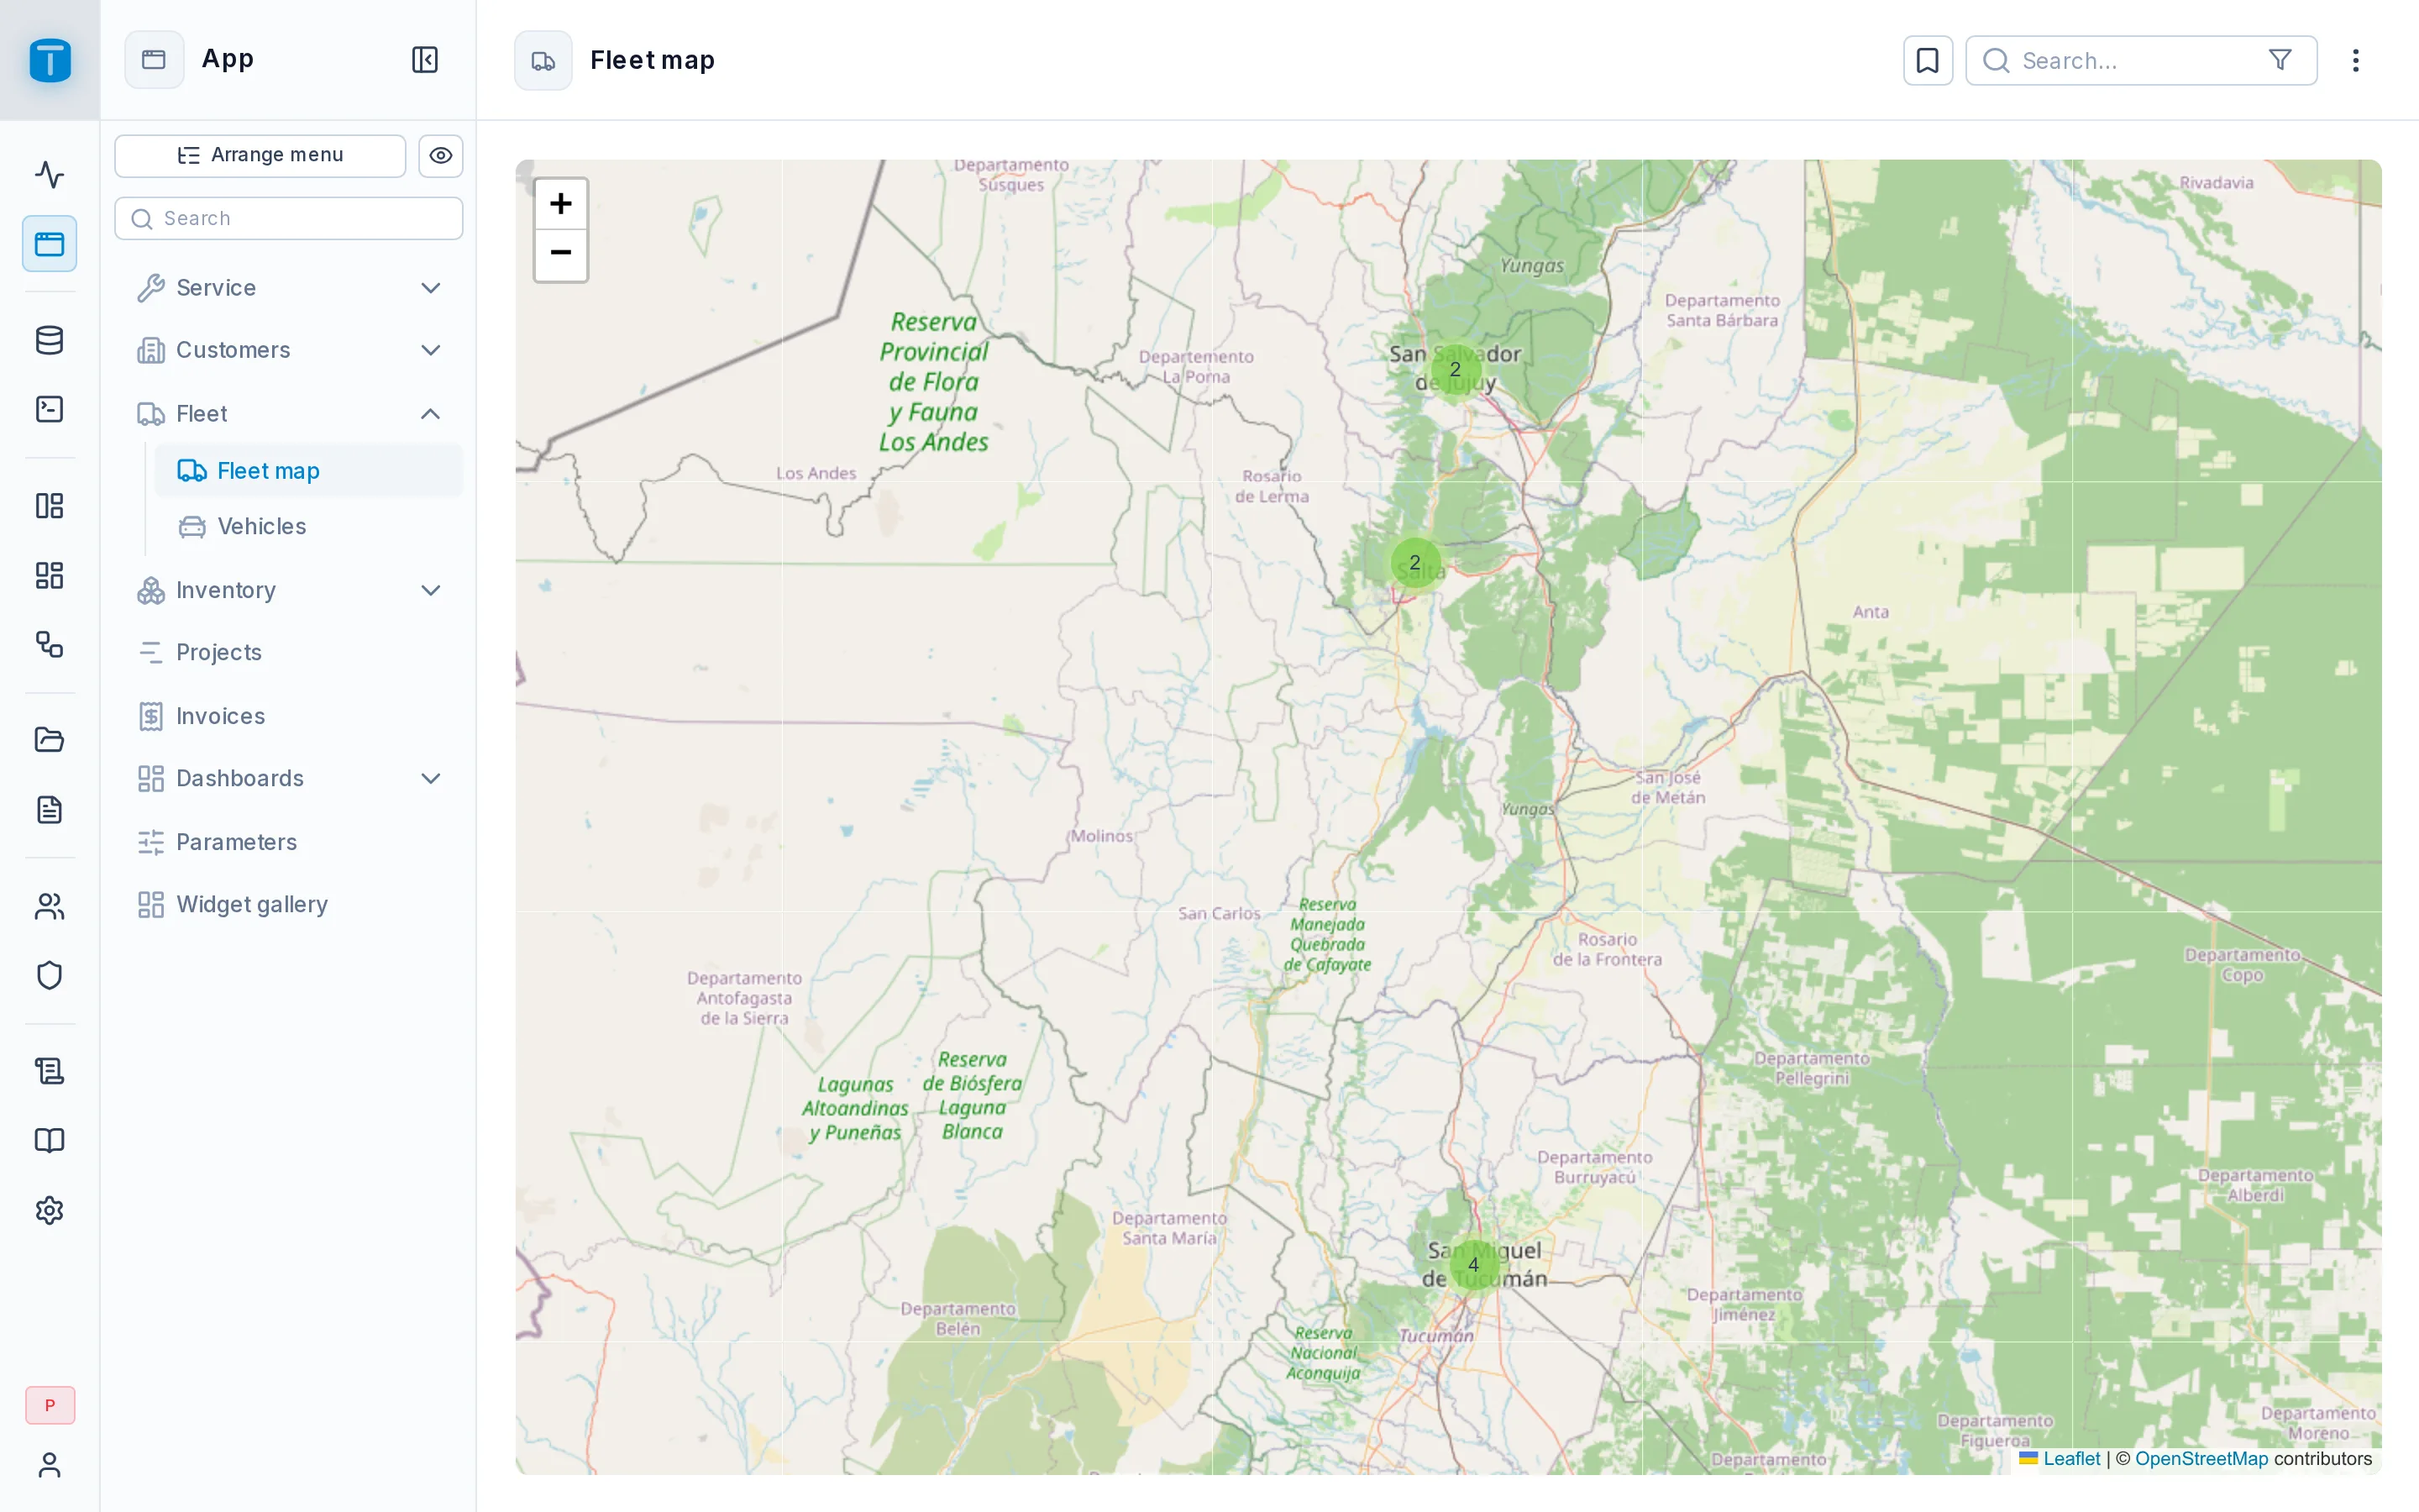Open the scroll logs icon in rail
This screenshot has width=2419, height=1512.
click(x=49, y=1072)
